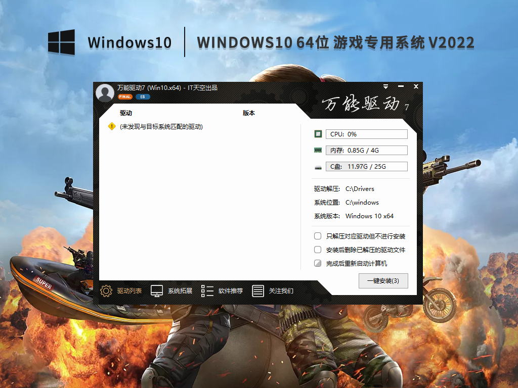Click the CPU chip icon

click(x=318, y=134)
